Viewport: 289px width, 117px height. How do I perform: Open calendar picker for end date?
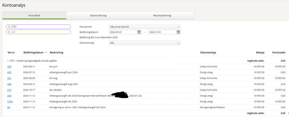coord(178,32)
